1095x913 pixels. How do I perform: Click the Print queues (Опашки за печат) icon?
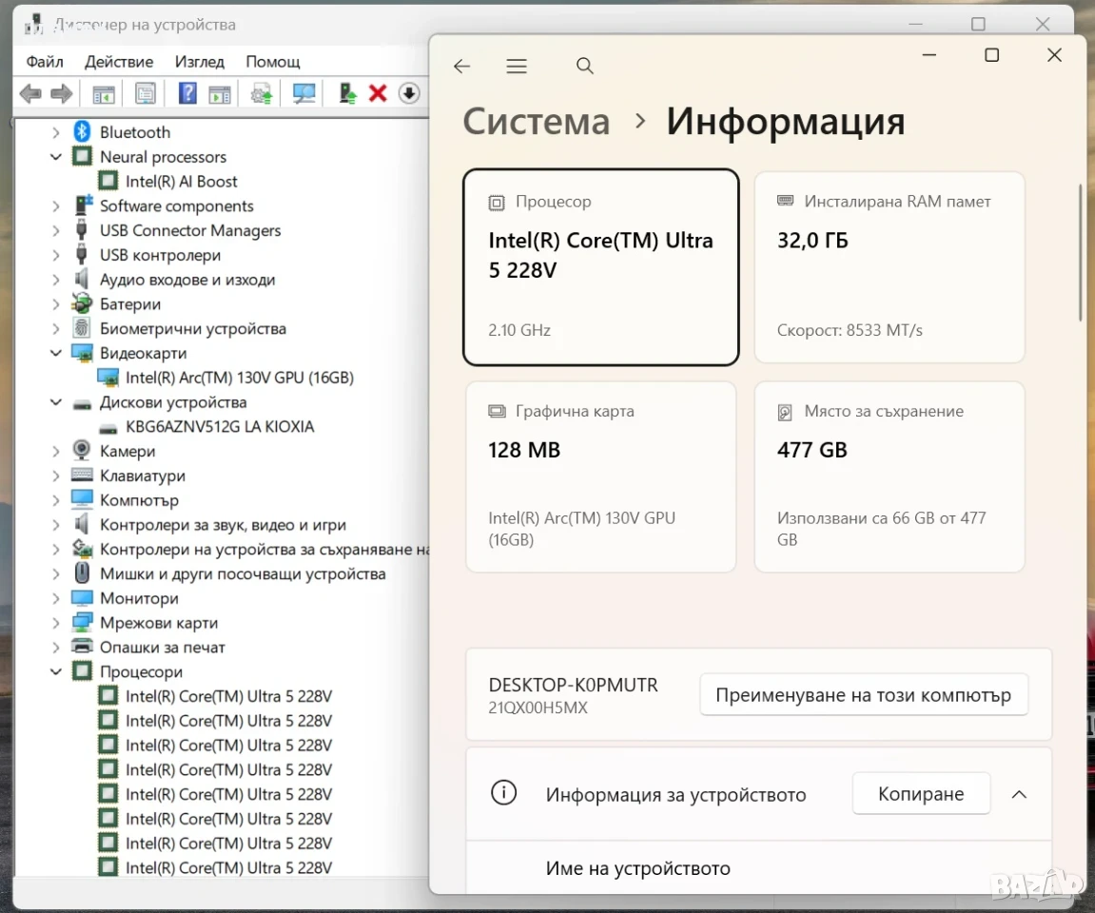pyautogui.click(x=82, y=647)
